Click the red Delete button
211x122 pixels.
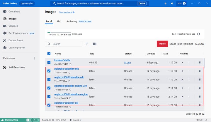coord(162,44)
